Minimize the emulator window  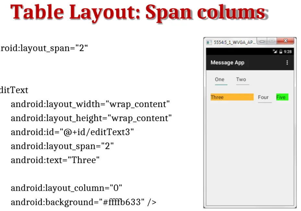click(x=262, y=41)
